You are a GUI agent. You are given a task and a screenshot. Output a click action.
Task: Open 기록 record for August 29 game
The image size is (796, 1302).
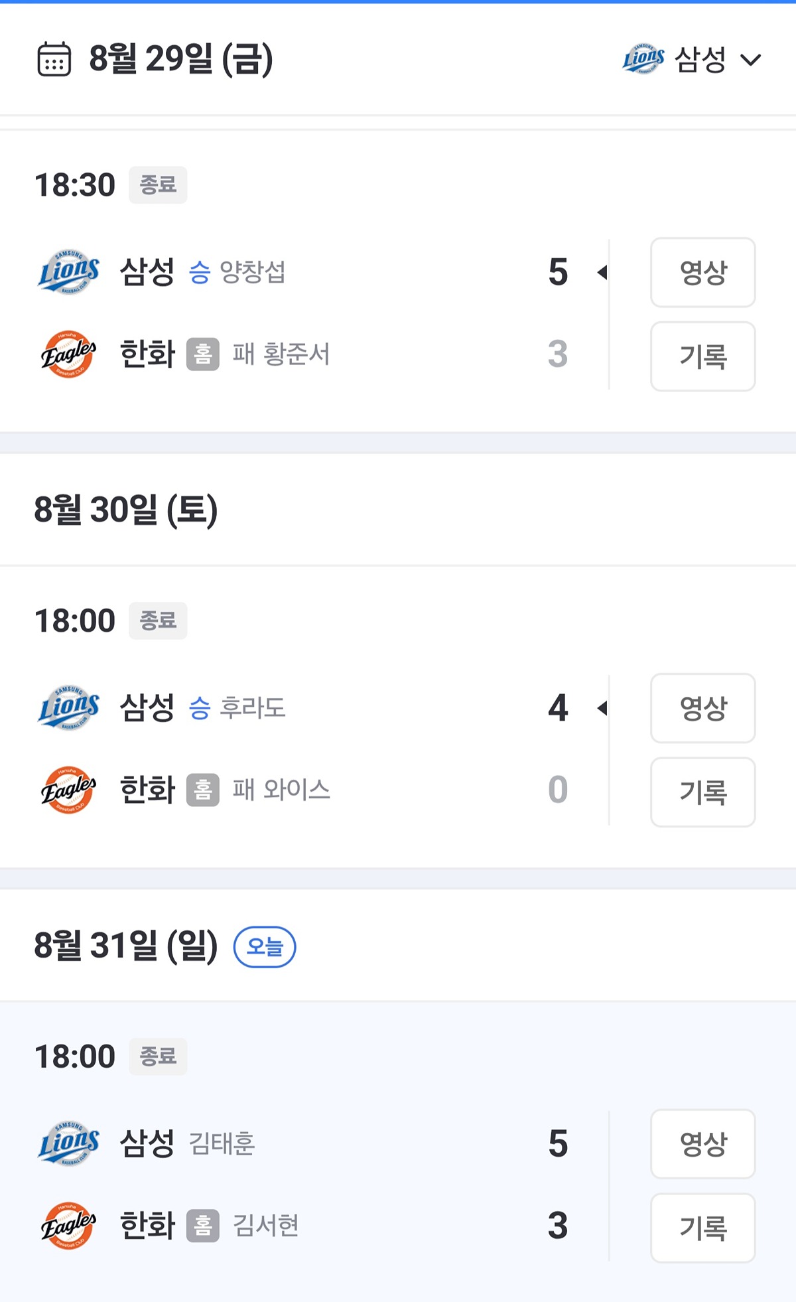pyautogui.click(x=702, y=356)
